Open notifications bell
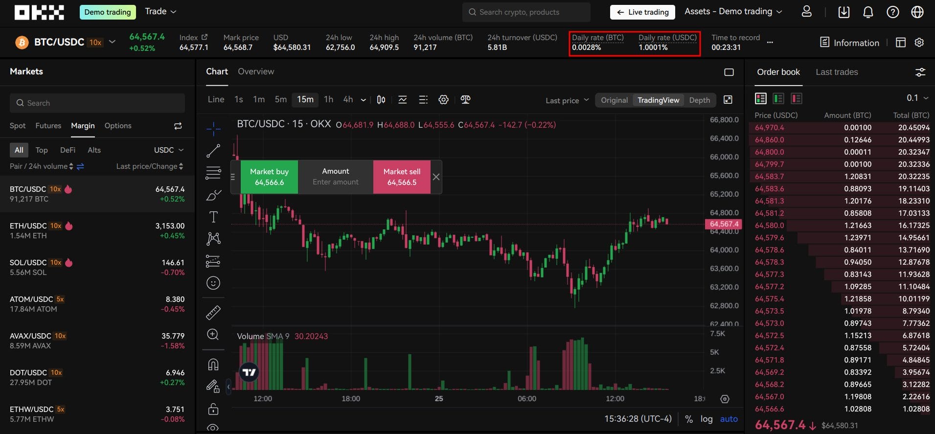The height and width of the screenshot is (434, 935). pyautogui.click(x=868, y=12)
